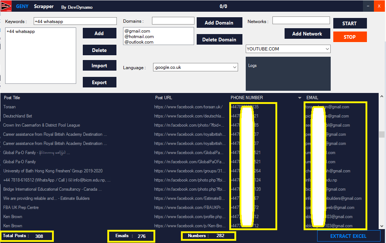Select @outlook.com in domain list
The height and width of the screenshot is (243, 386).
[x=139, y=42]
